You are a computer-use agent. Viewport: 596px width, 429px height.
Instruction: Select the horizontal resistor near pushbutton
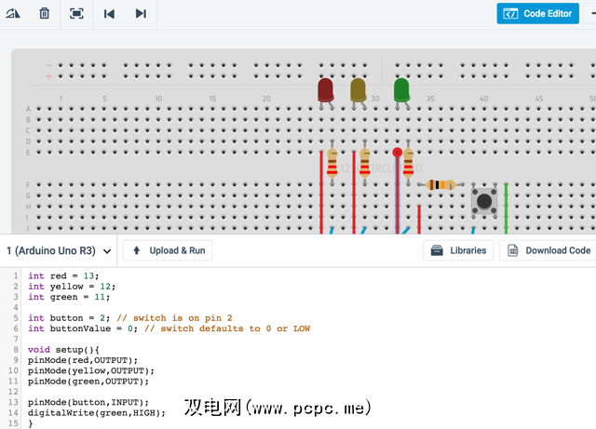click(440, 185)
